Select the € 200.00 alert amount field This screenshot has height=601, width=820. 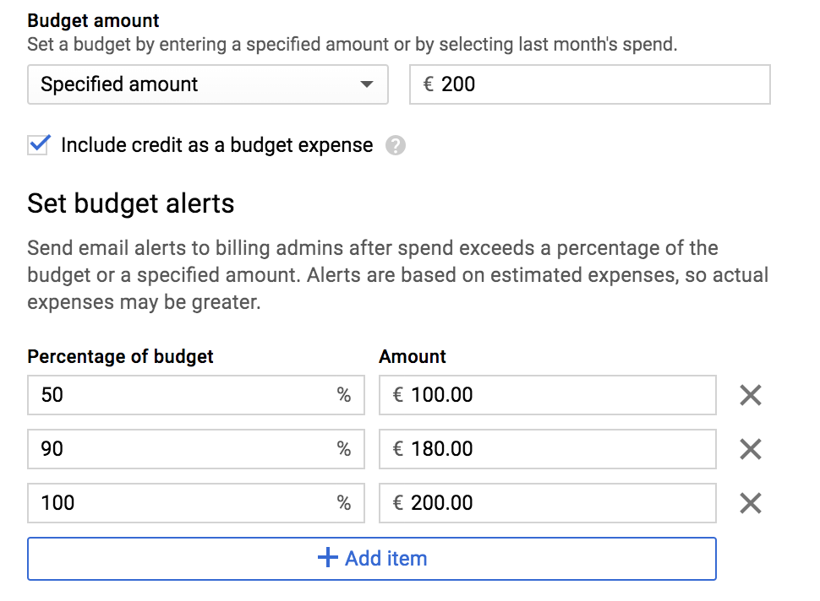pyautogui.click(x=548, y=503)
